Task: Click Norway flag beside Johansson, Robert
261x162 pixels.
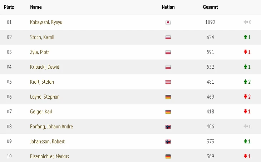Action: pos(168,142)
